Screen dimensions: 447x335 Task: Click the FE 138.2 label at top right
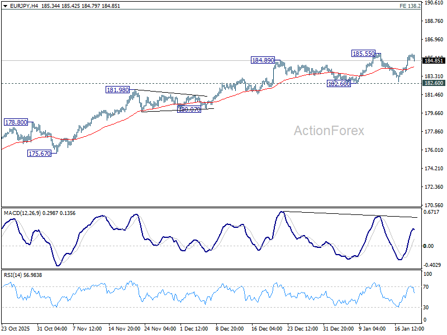point(410,6)
